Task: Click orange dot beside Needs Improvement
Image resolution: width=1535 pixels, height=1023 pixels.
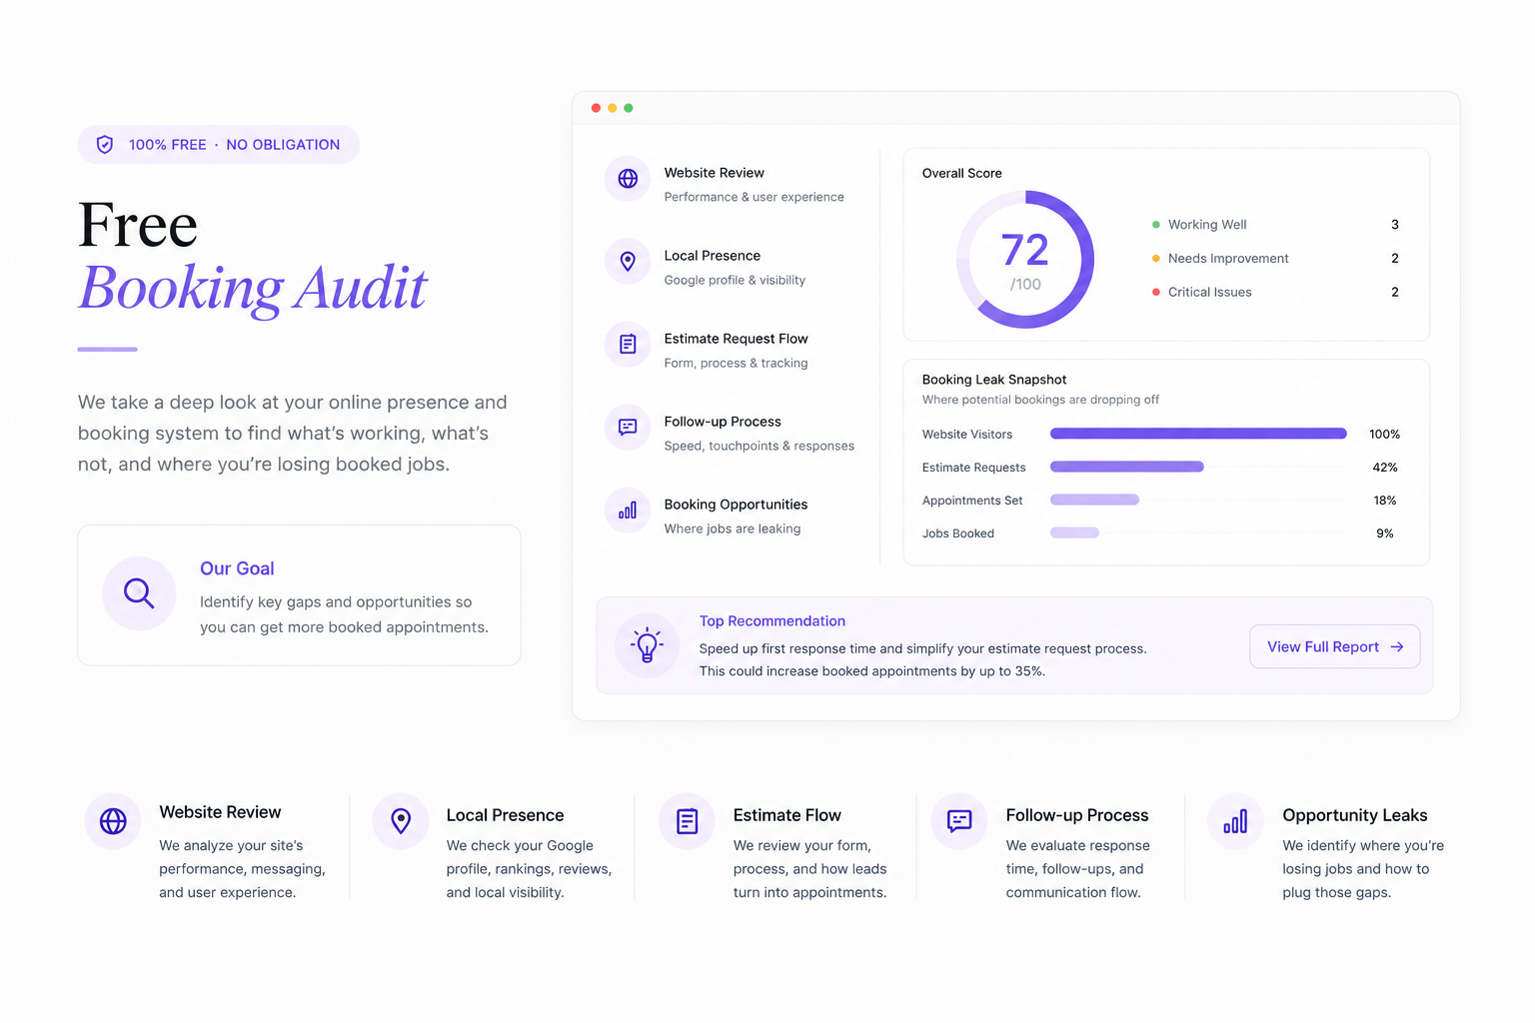Action: click(1156, 259)
